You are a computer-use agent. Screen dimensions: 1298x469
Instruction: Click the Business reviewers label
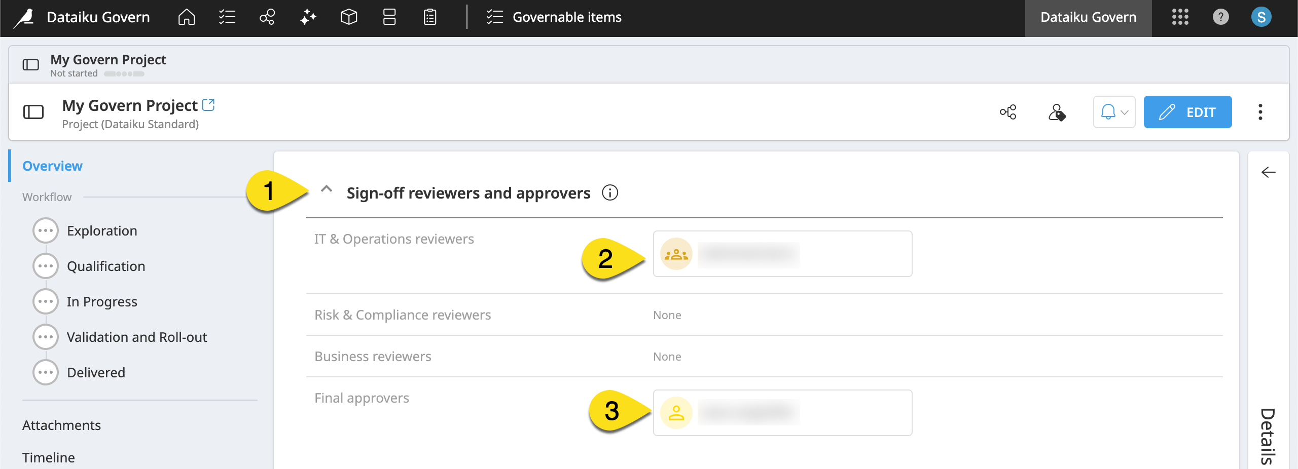(x=373, y=357)
